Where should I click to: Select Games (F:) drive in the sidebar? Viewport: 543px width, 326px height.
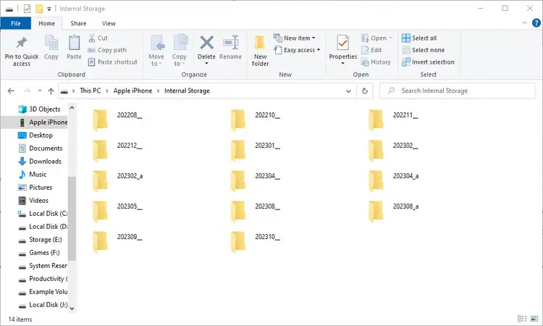tap(39, 253)
